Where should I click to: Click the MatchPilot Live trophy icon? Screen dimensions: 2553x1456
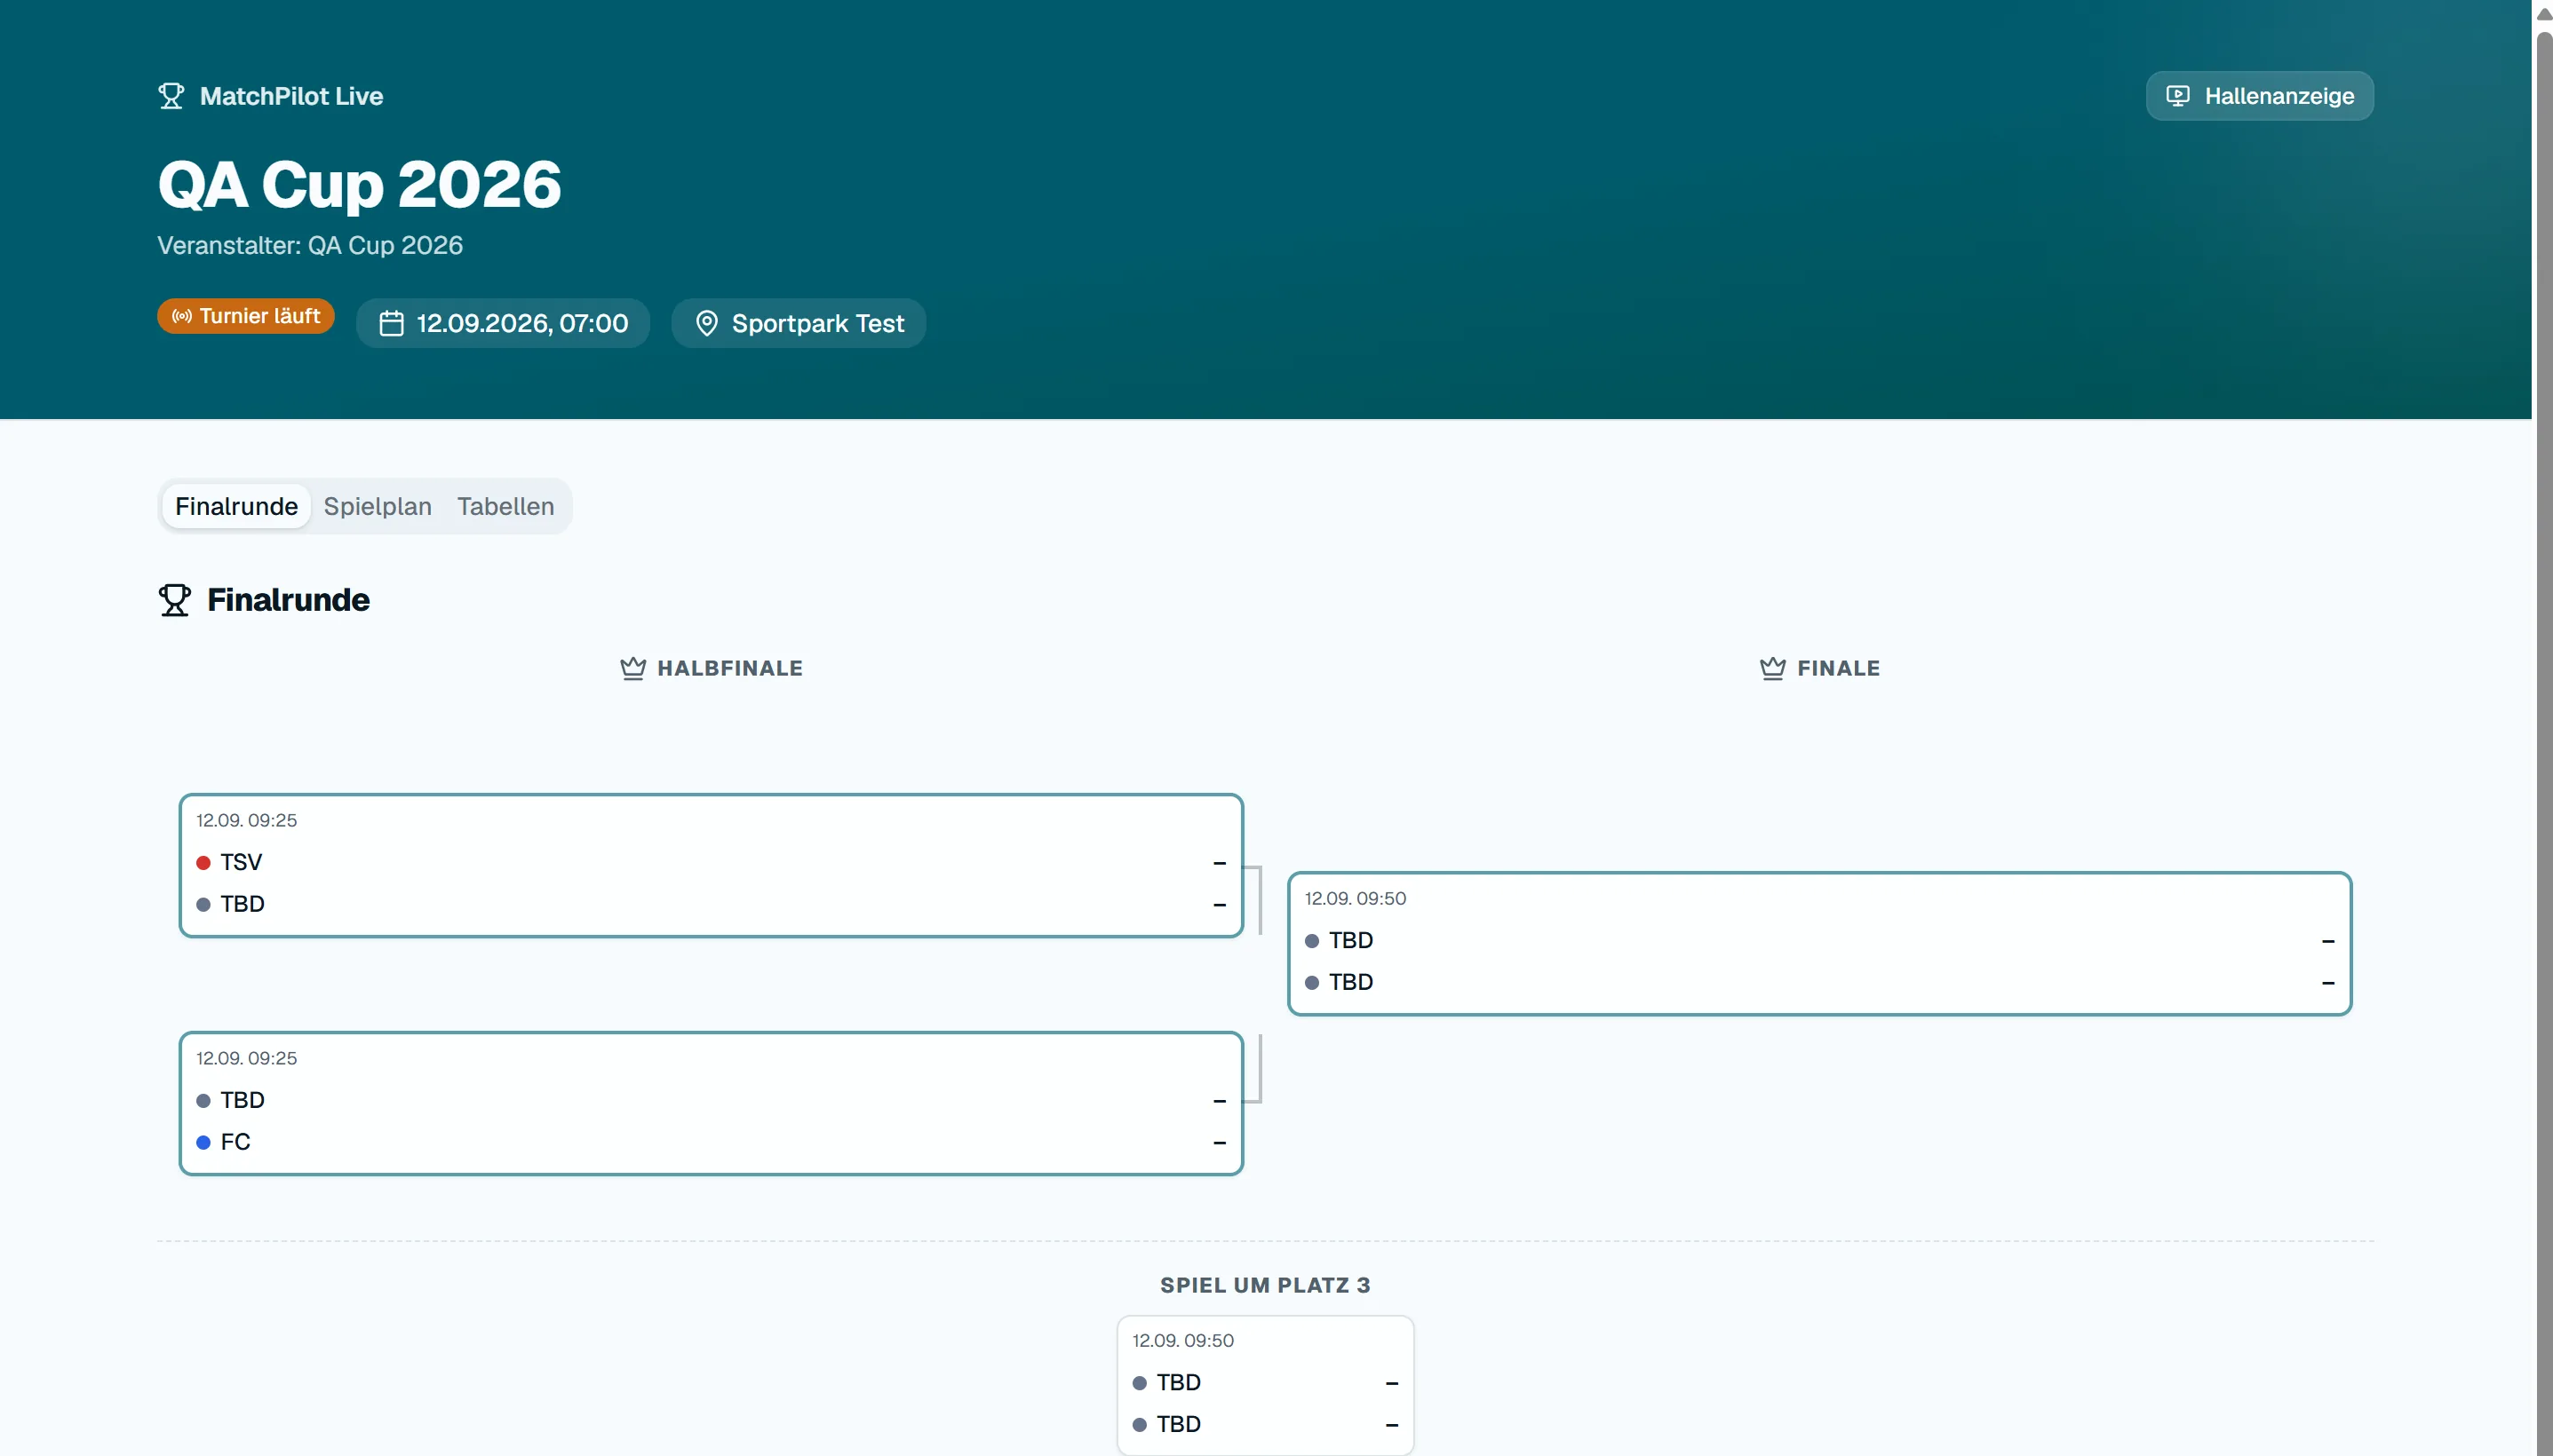(x=171, y=96)
